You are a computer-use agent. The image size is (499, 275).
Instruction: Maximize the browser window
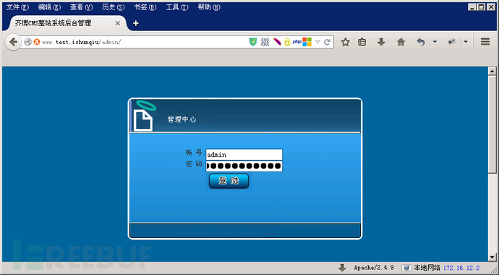(x=481, y=7)
